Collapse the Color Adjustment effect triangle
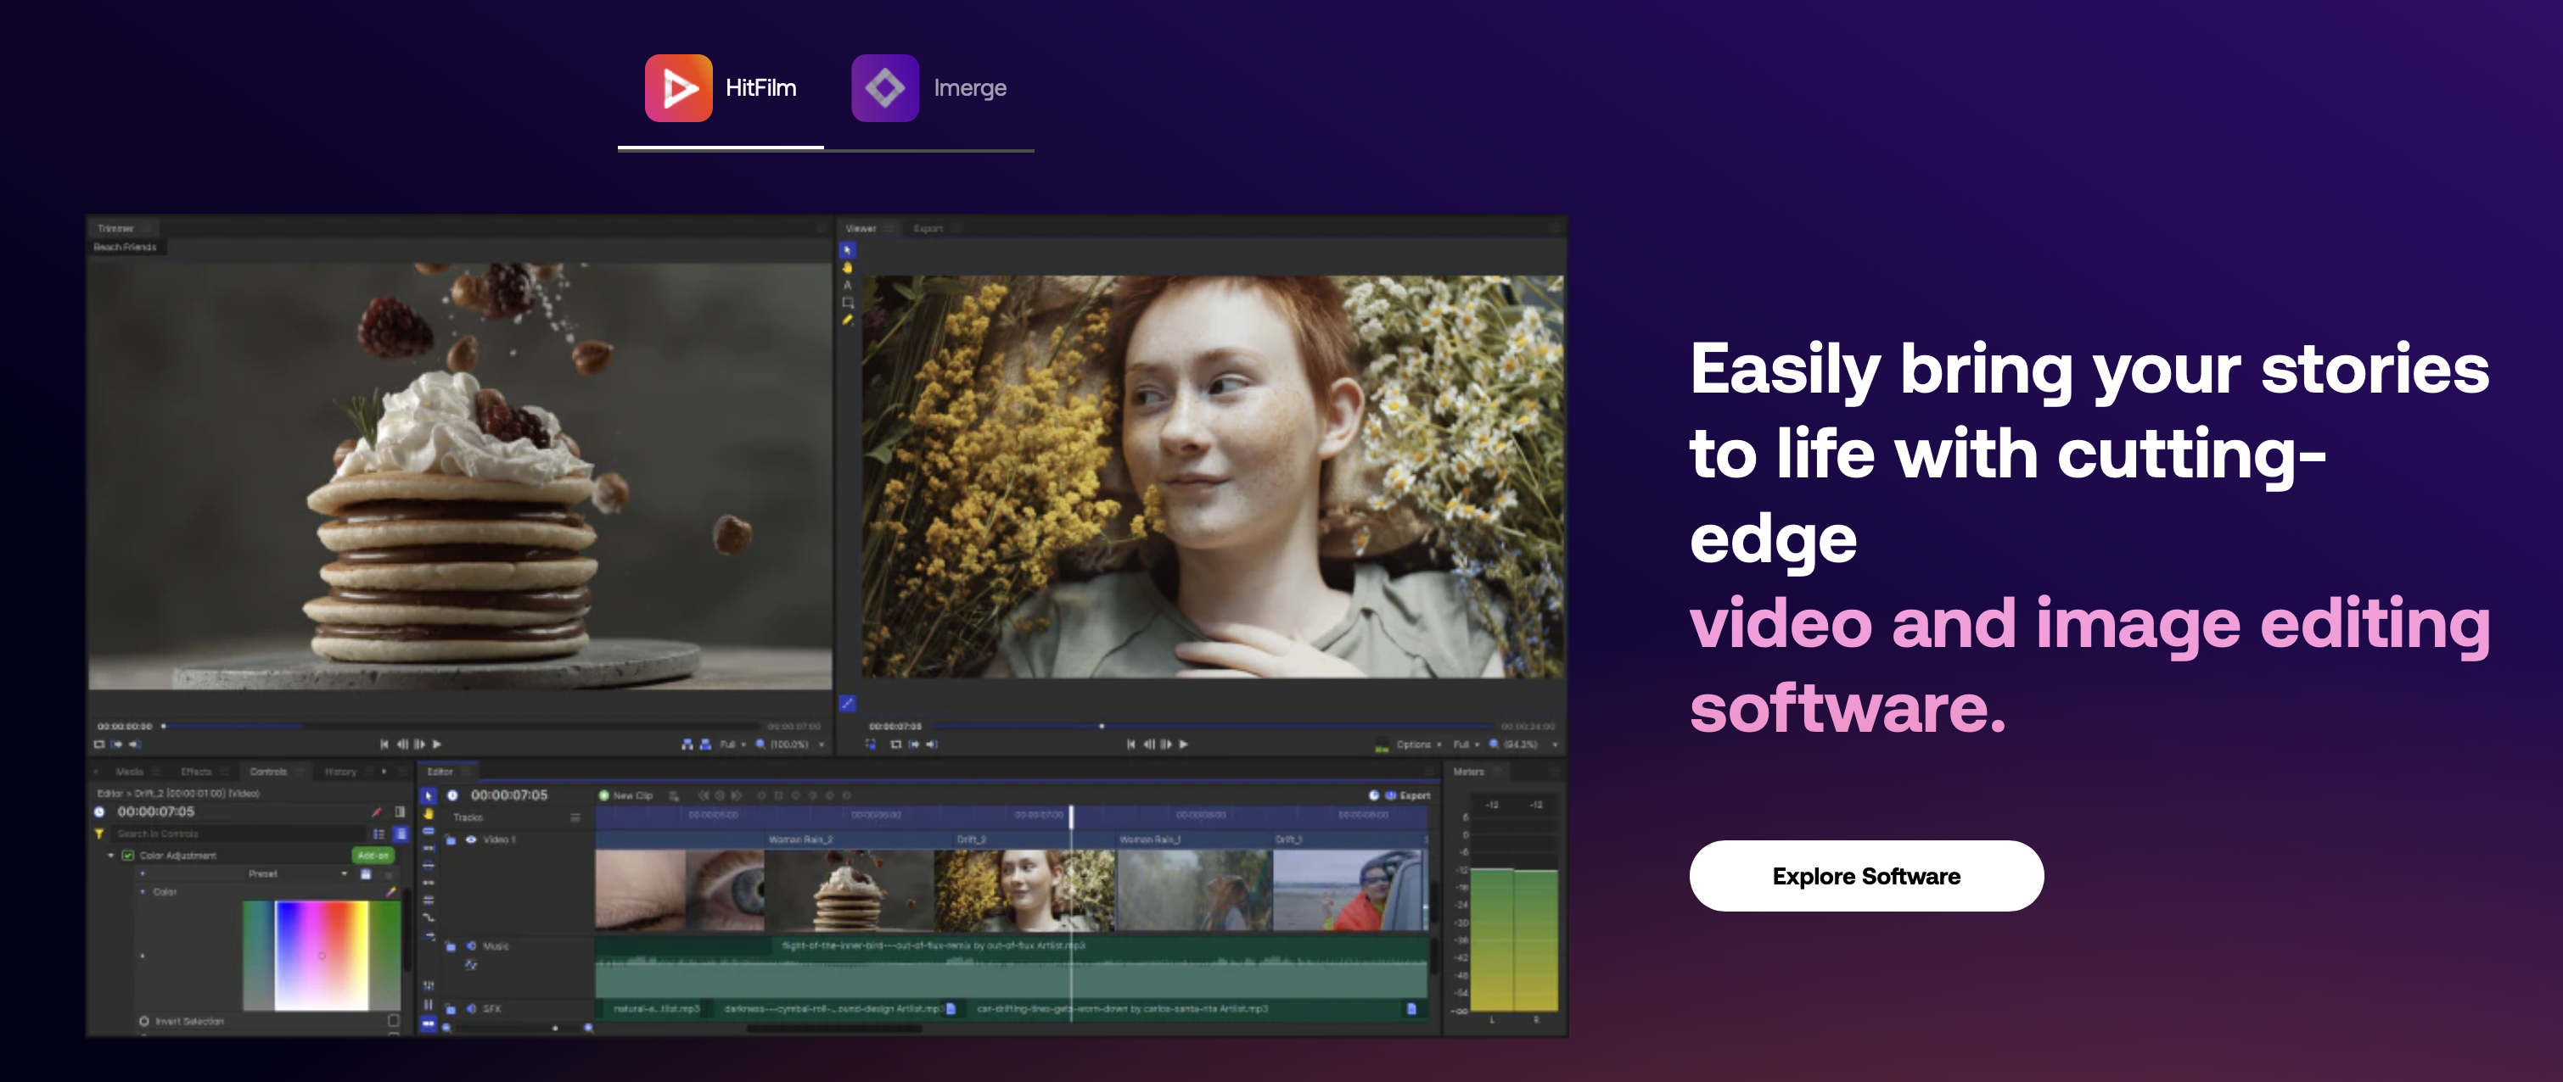Screen dimensions: 2563x1082 click(110, 856)
